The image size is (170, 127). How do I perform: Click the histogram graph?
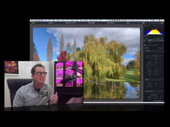coord(154,31)
